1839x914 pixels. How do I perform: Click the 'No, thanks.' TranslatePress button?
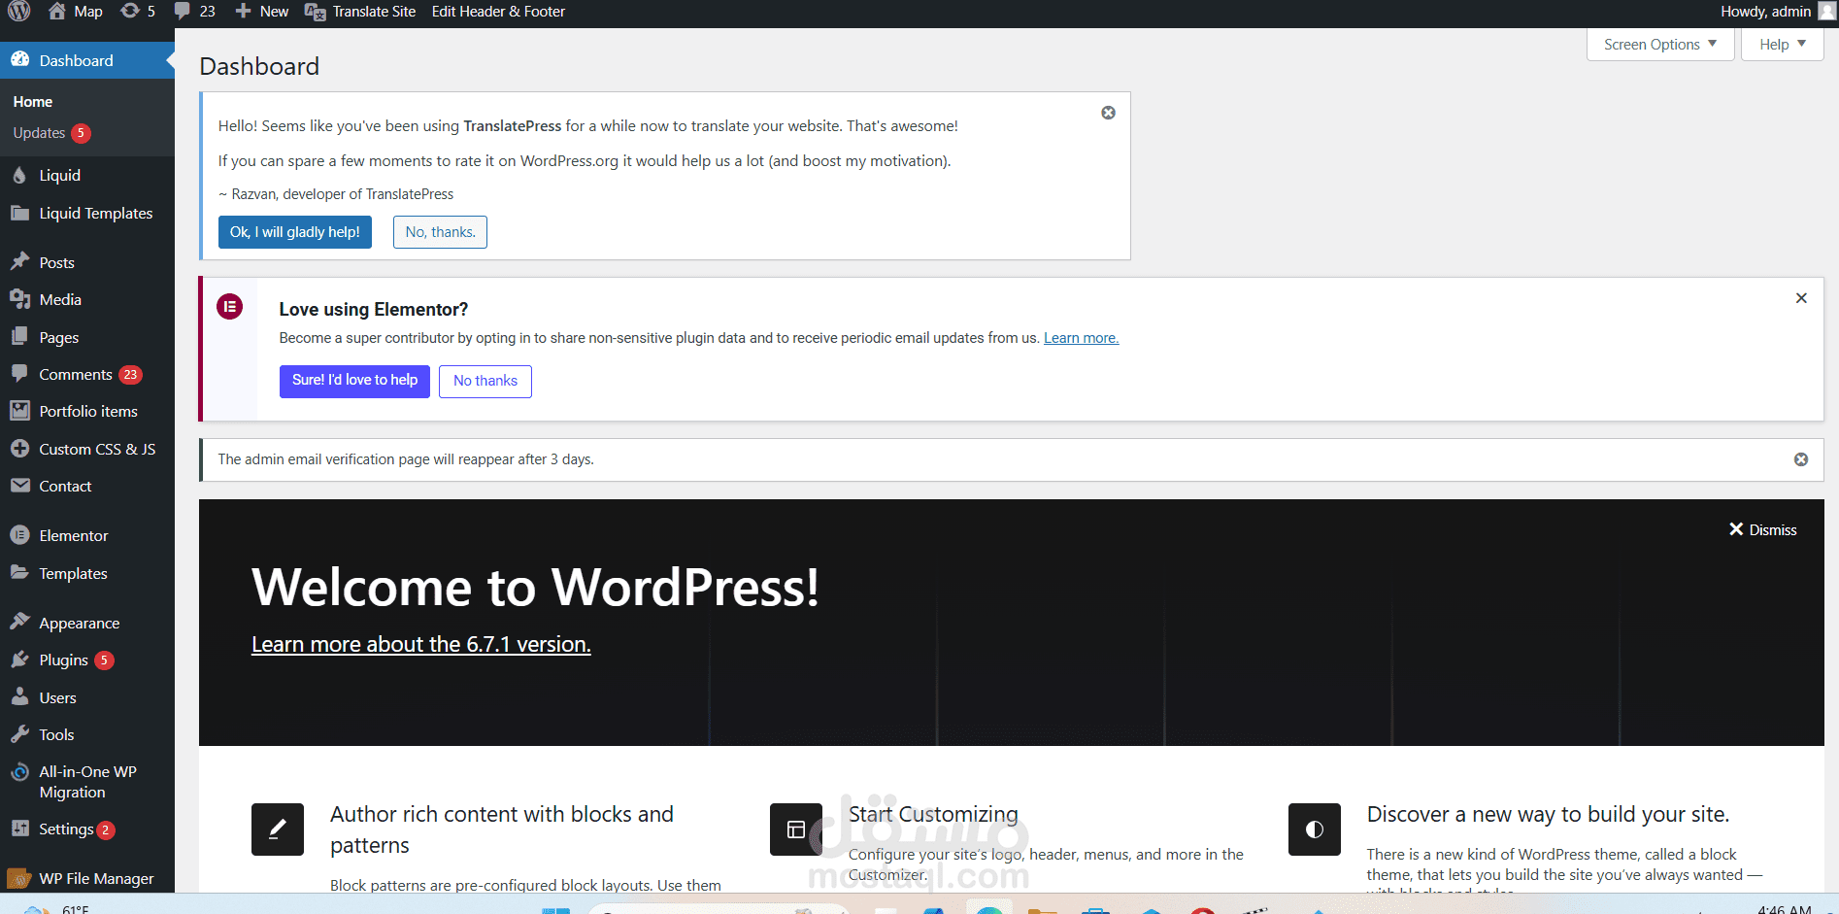tap(440, 232)
